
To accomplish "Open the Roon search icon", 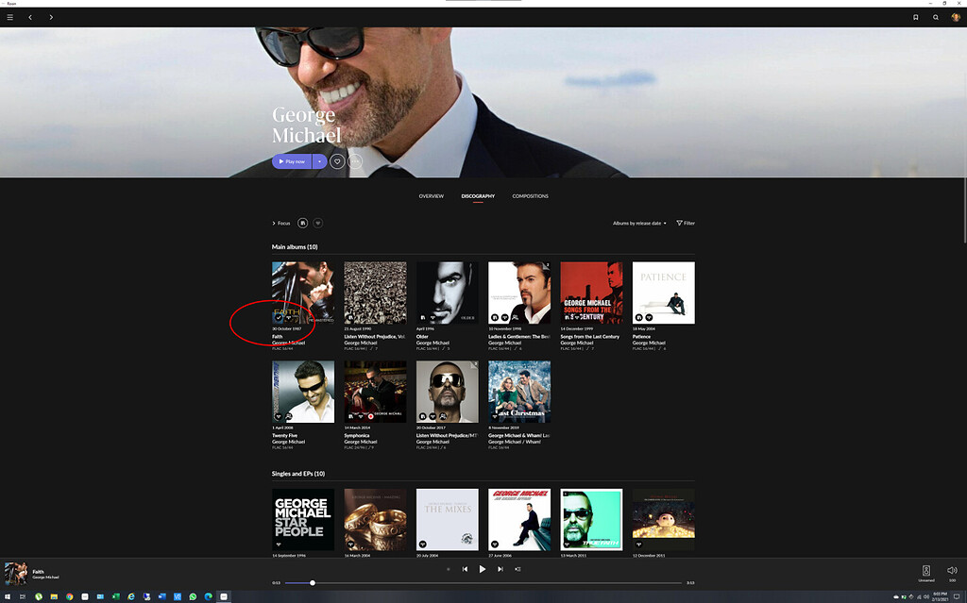I will pyautogui.click(x=935, y=17).
